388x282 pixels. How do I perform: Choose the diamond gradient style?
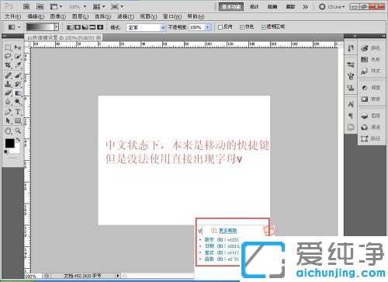(100, 27)
